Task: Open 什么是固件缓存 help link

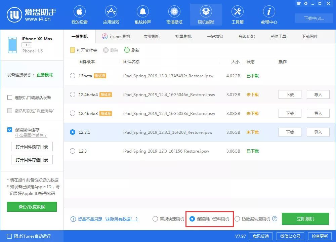Action: point(31,135)
